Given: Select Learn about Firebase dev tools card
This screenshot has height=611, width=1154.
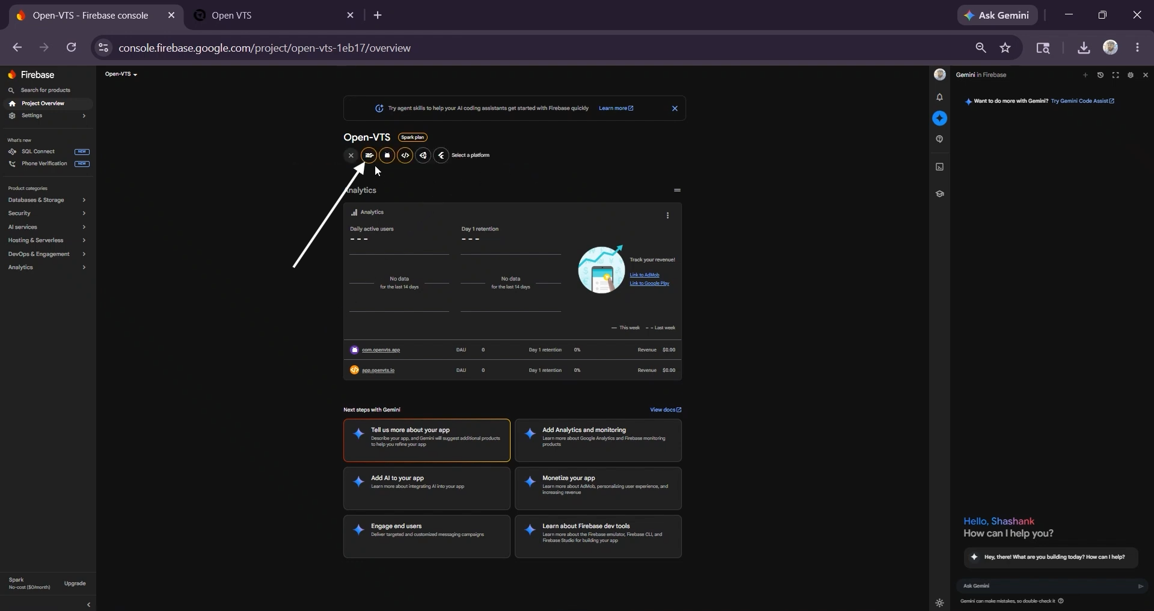Looking at the screenshot, I should click(598, 537).
